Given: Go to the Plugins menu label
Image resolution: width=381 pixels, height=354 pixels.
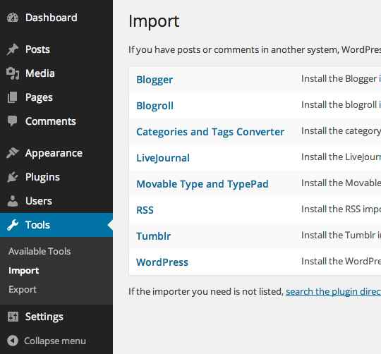Looking at the screenshot, I should coord(42,177).
